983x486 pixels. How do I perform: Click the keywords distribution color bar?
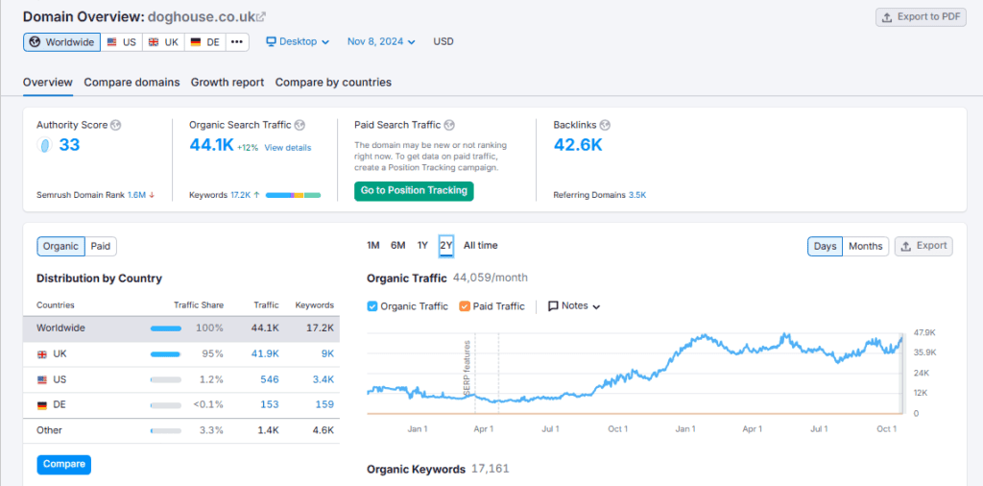click(293, 195)
